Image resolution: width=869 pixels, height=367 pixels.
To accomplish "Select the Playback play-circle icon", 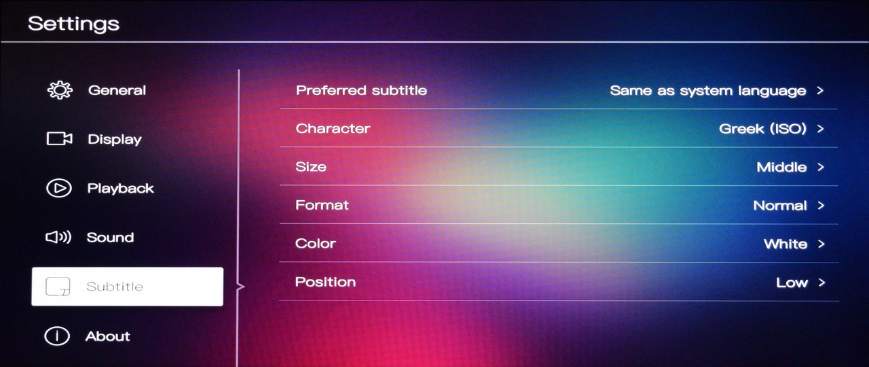I will click(x=58, y=189).
